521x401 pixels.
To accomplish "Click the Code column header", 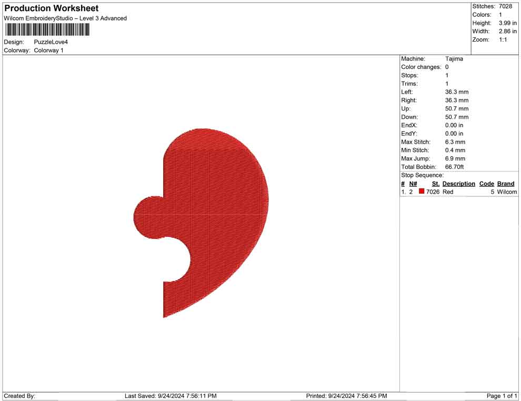I will coord(487,183).
